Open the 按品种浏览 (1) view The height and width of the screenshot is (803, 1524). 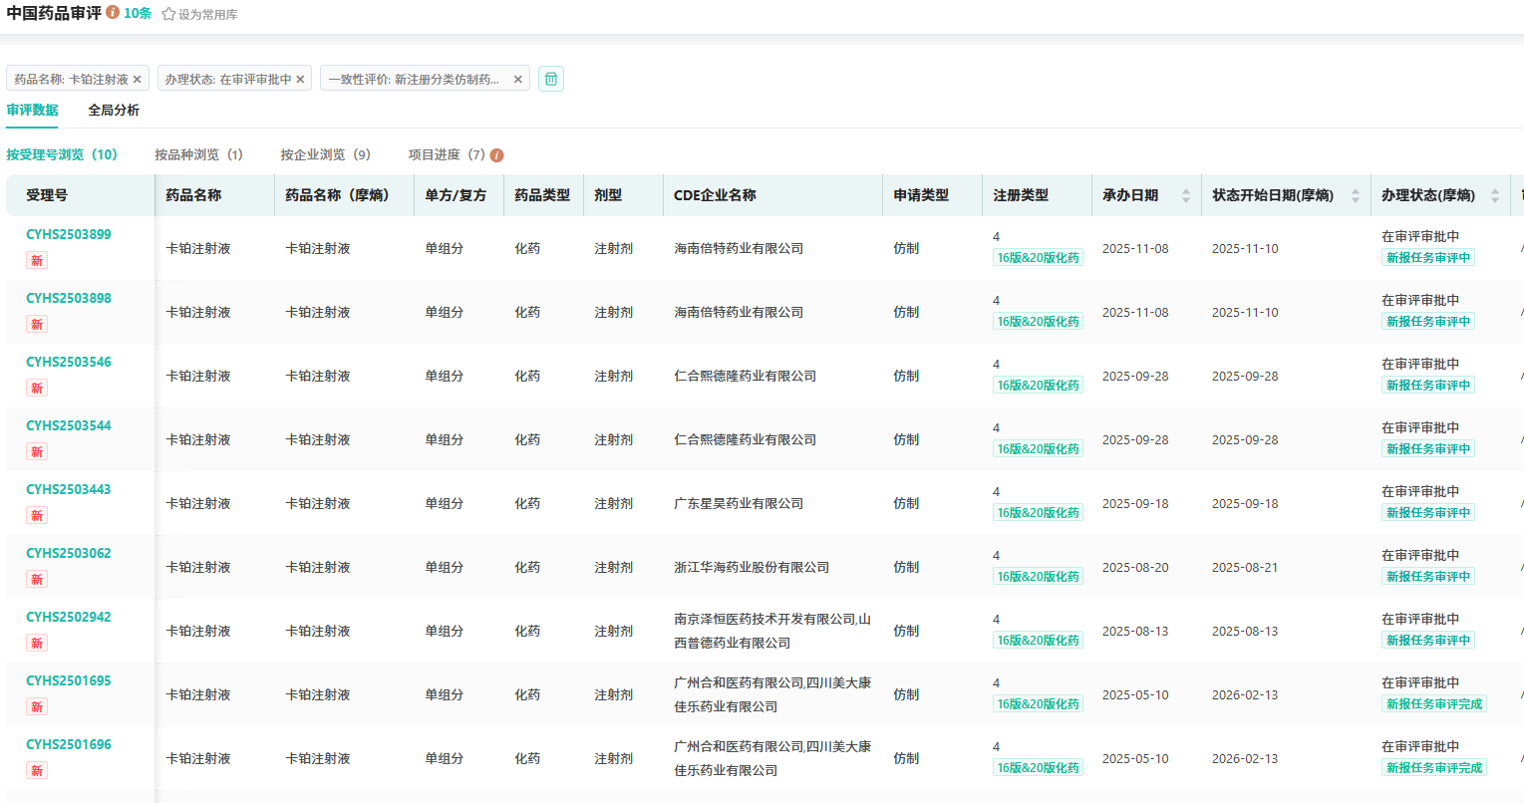198,155
